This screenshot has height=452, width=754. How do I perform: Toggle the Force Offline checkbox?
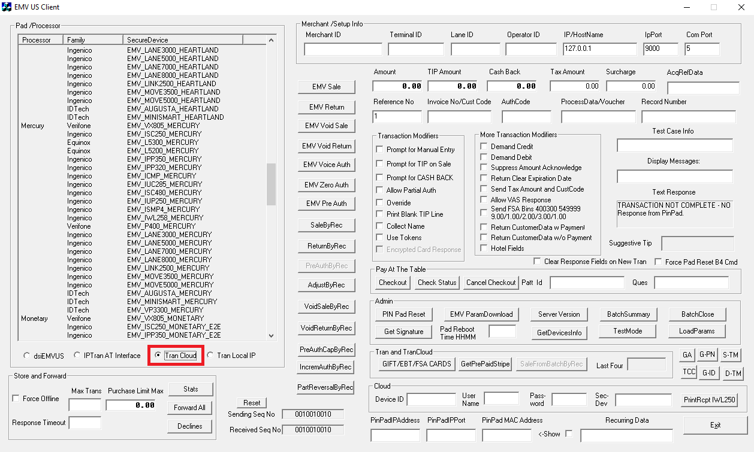tap(16, 399)
